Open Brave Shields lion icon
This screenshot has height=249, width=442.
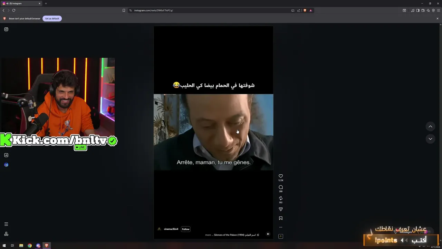pos(305,10)
